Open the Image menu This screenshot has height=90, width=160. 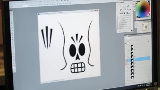point(22,2)
